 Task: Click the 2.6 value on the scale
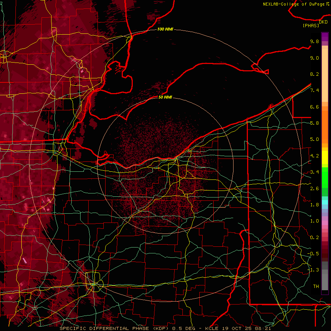click(314, 189)
